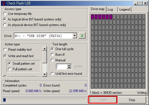Open the Drive dropdown arrow
The image size is (149, 105).
[x=75, y=36]
